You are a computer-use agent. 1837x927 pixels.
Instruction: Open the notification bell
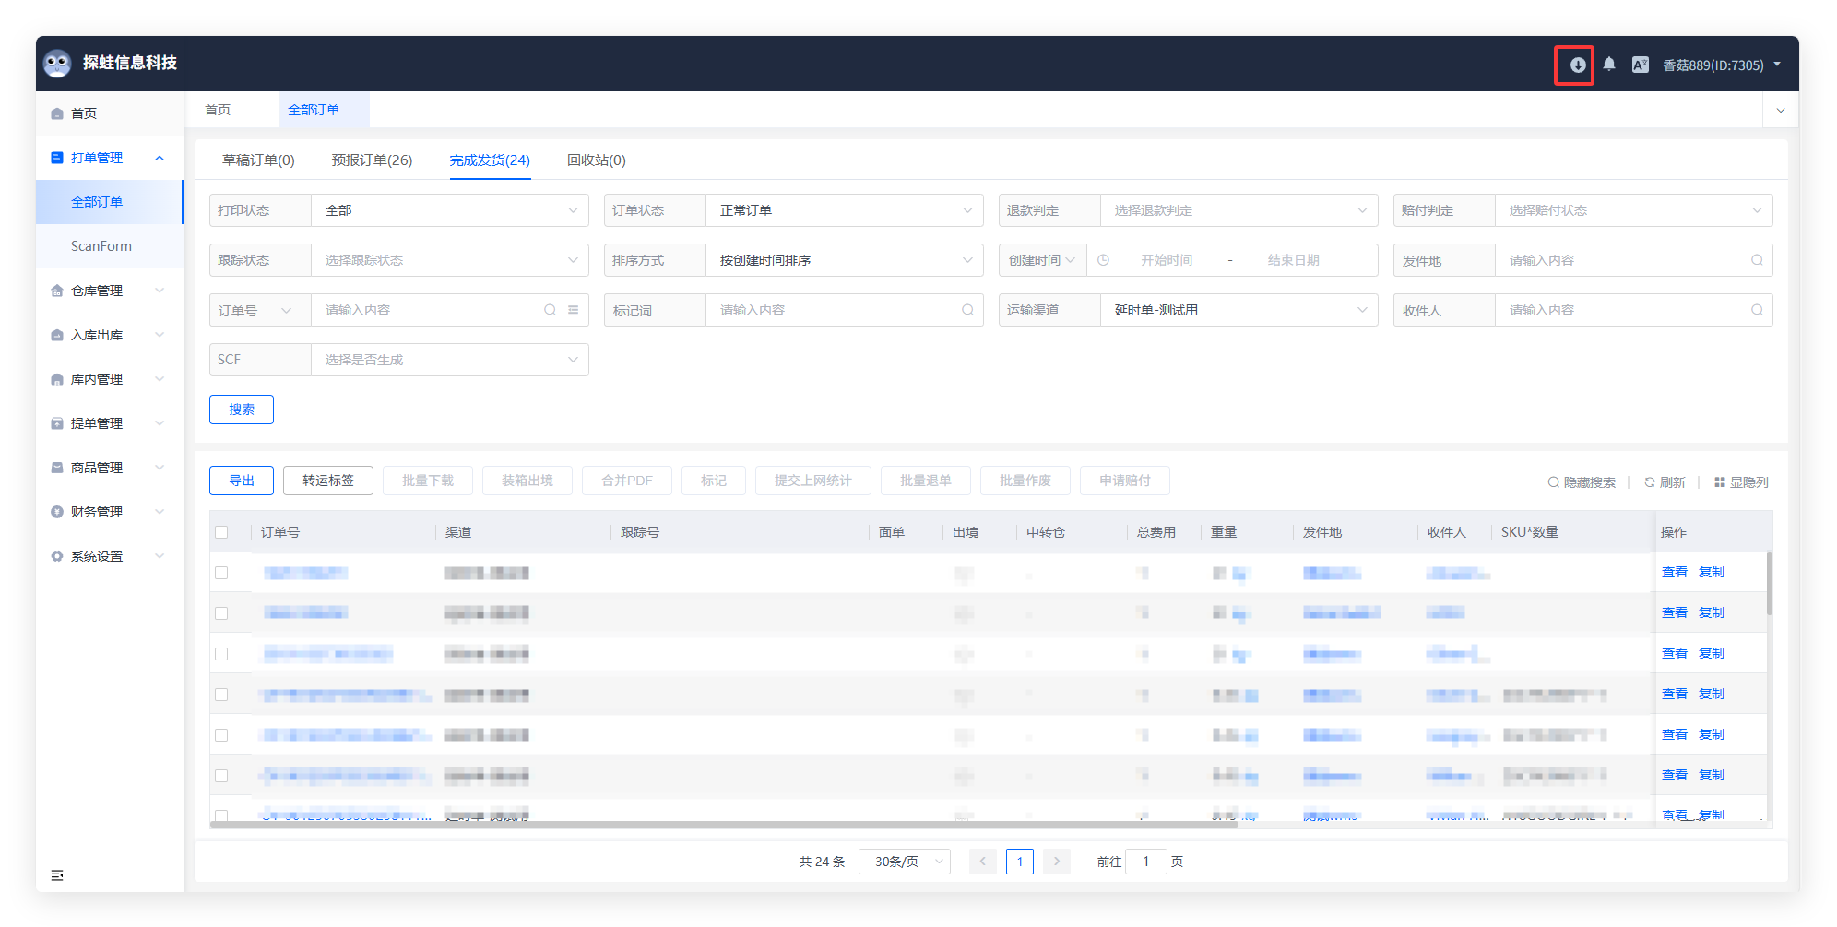[x=1608, y=65]
